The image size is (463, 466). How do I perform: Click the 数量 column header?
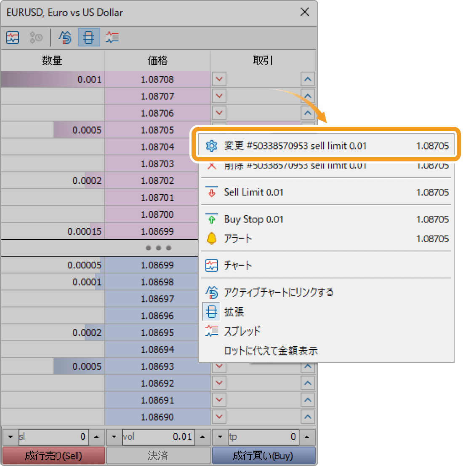53,60
